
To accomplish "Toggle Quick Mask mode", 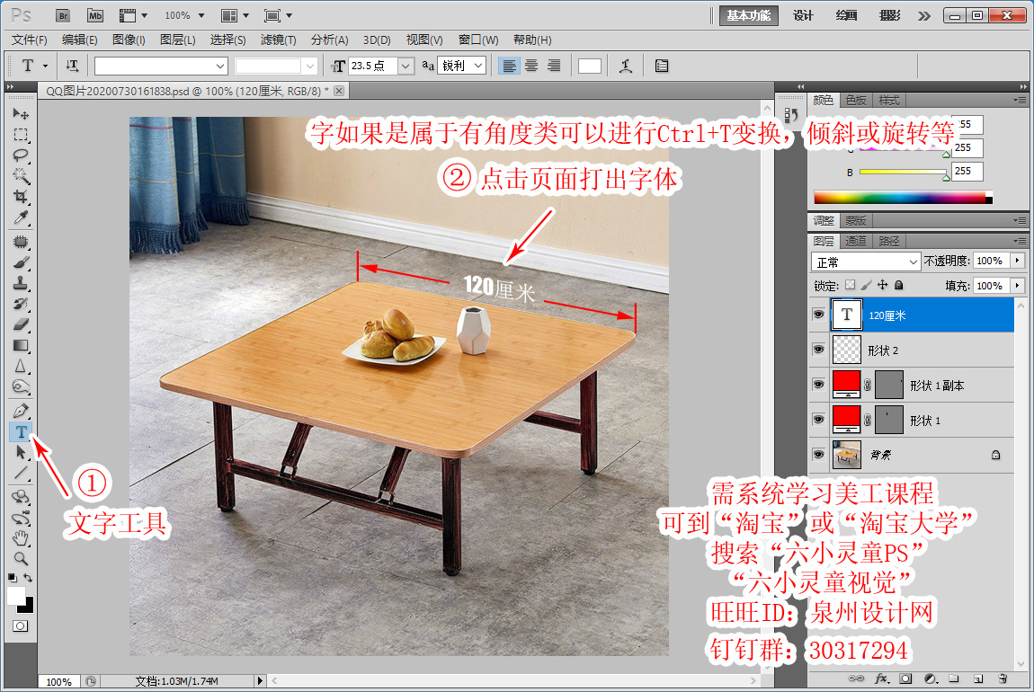I will coord(21,626).
